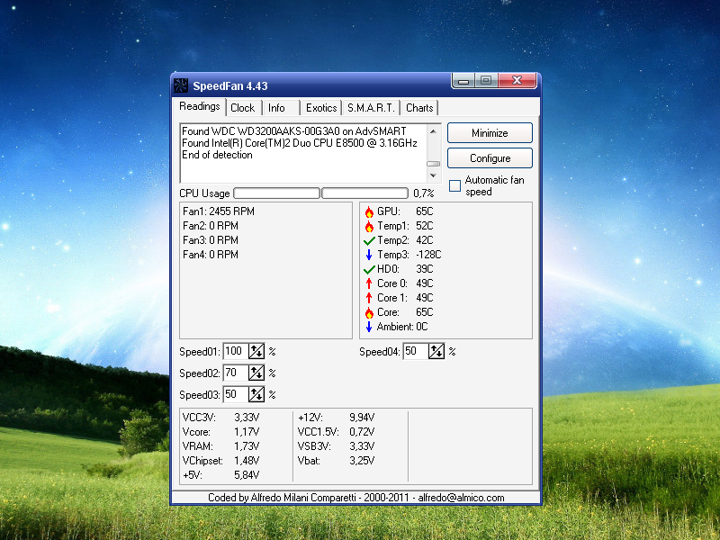
Task: Adjust Speed02 using its spin arrows
Action: coord(256,373)
